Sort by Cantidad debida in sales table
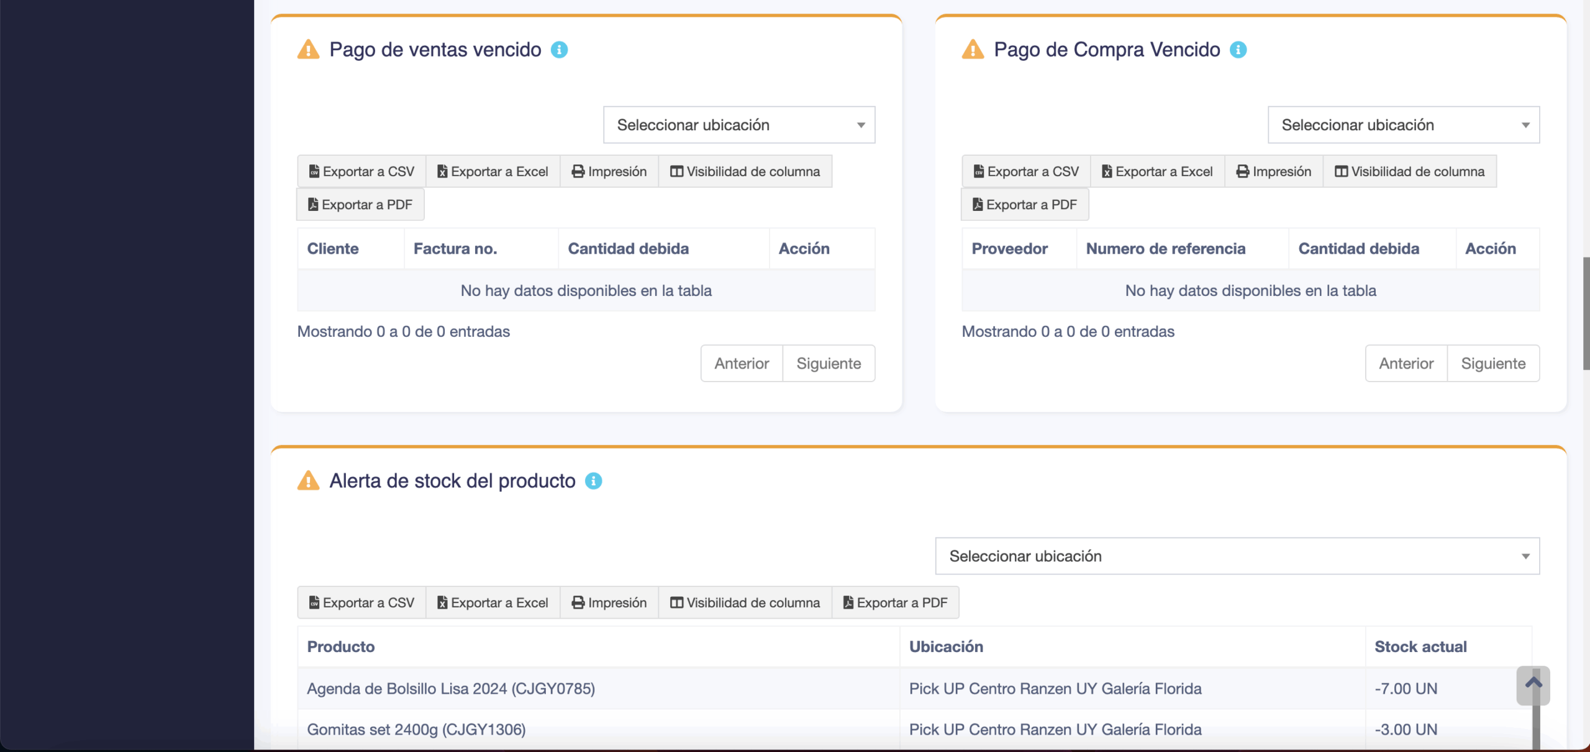Viewport: 1590px width, 752px height. click(628, 249)
